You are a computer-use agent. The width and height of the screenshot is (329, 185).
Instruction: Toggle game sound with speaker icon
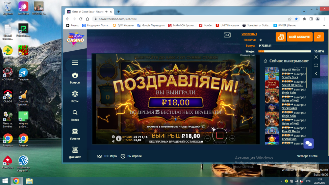(113, 141)
